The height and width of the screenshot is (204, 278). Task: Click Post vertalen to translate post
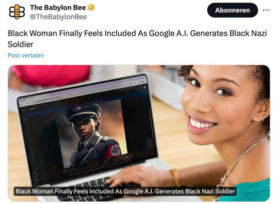tap(26, 55)
